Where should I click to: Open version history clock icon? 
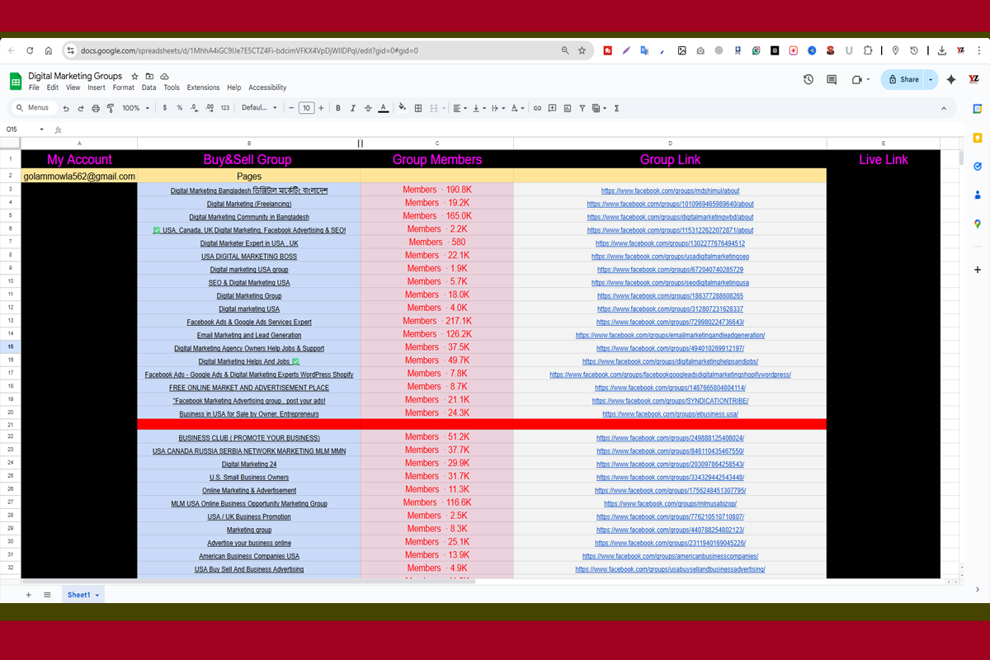point(808,80)
